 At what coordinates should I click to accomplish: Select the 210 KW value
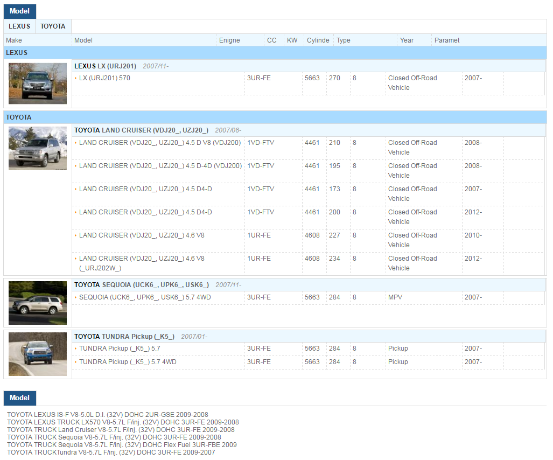coord(334,143)
